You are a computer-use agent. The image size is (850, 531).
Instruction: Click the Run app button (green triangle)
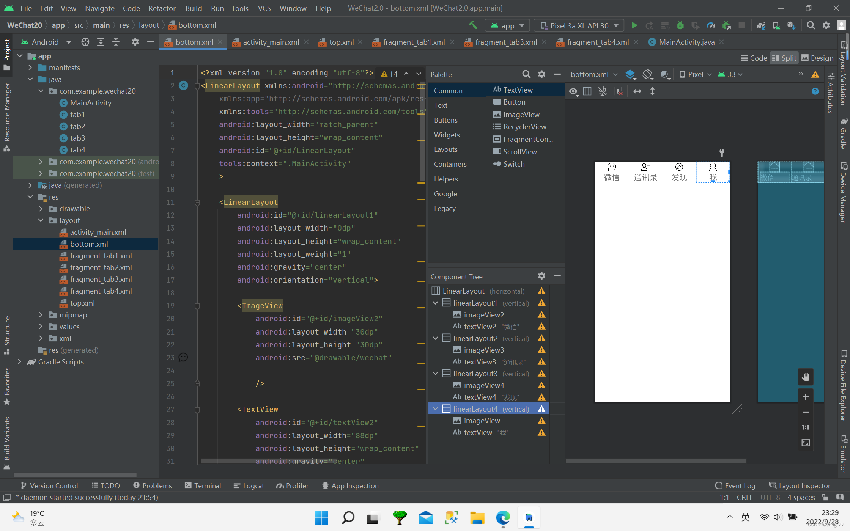pyautogui.click(x=634, y=25)
